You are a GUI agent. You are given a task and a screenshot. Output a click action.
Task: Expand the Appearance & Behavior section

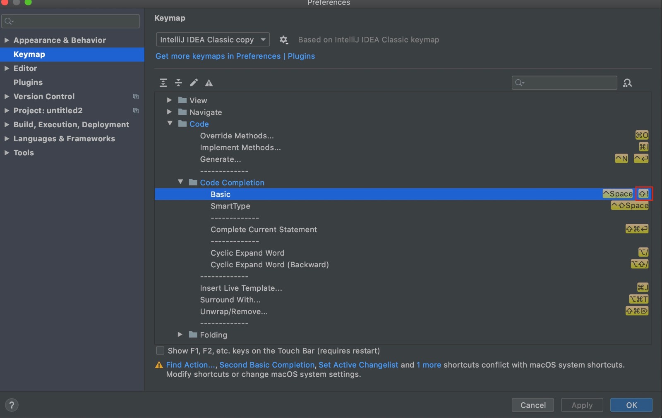click(x=7, y=40)
